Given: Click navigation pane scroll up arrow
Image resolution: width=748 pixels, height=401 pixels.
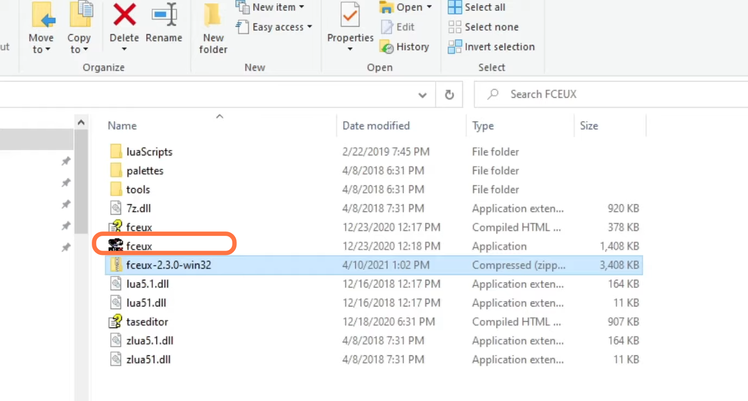Looking at the screenshot, I should 81,123.
